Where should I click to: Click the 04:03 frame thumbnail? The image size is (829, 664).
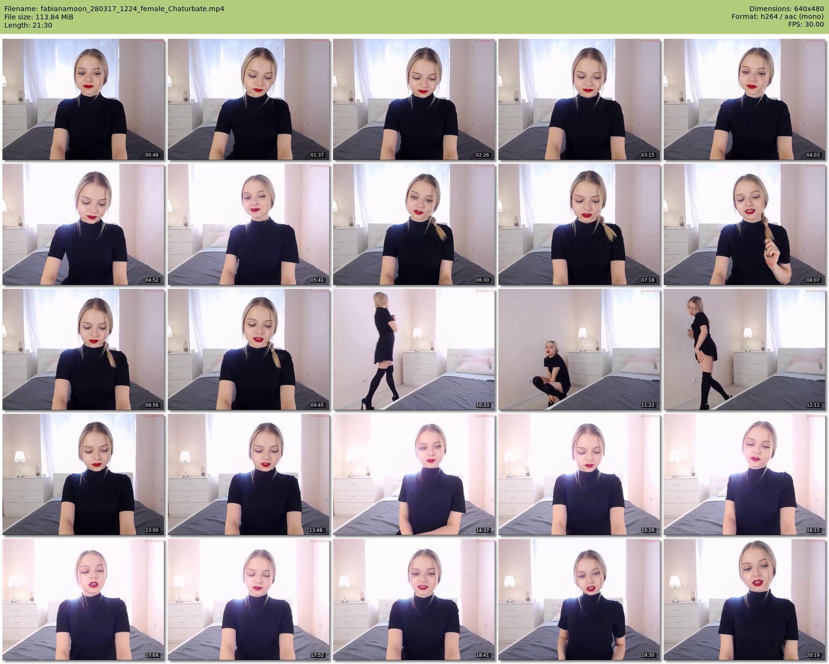(x=744, y=99)
